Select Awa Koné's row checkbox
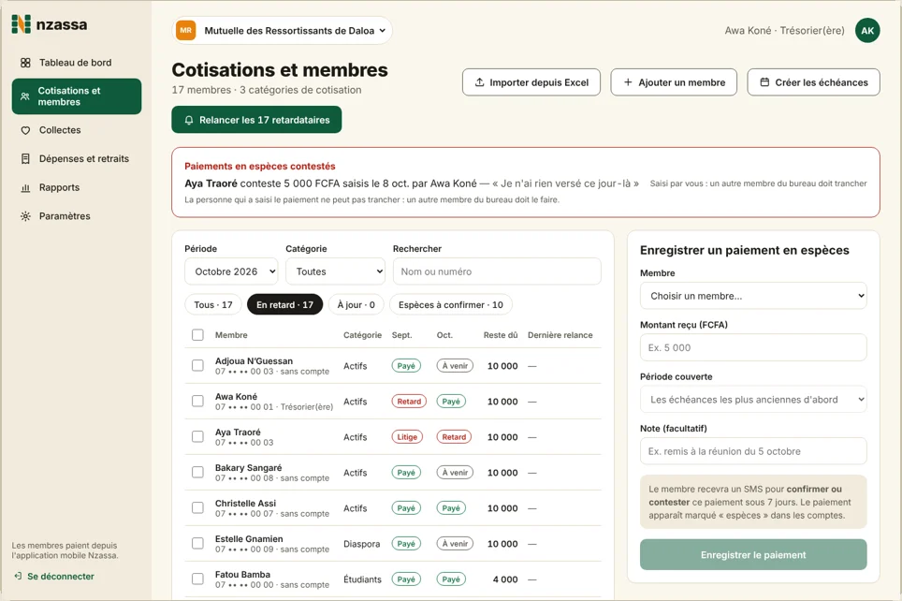 click(197, 402)
